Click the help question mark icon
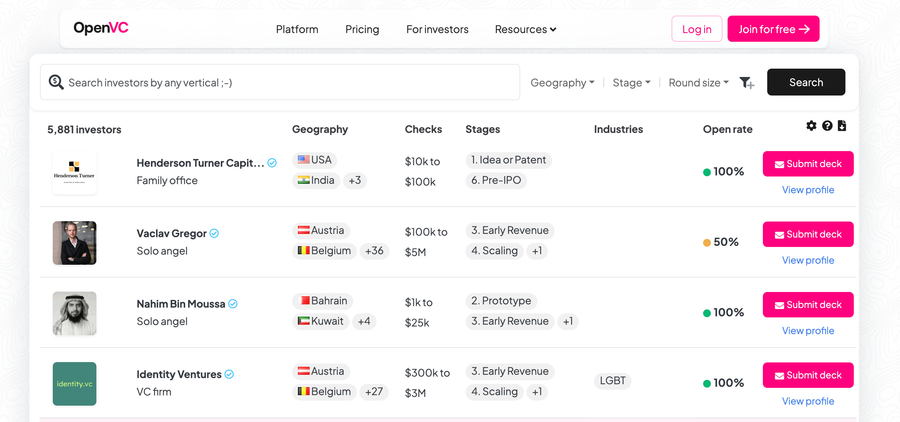Viewport: 900px width, 422px height. click(827, 126)
